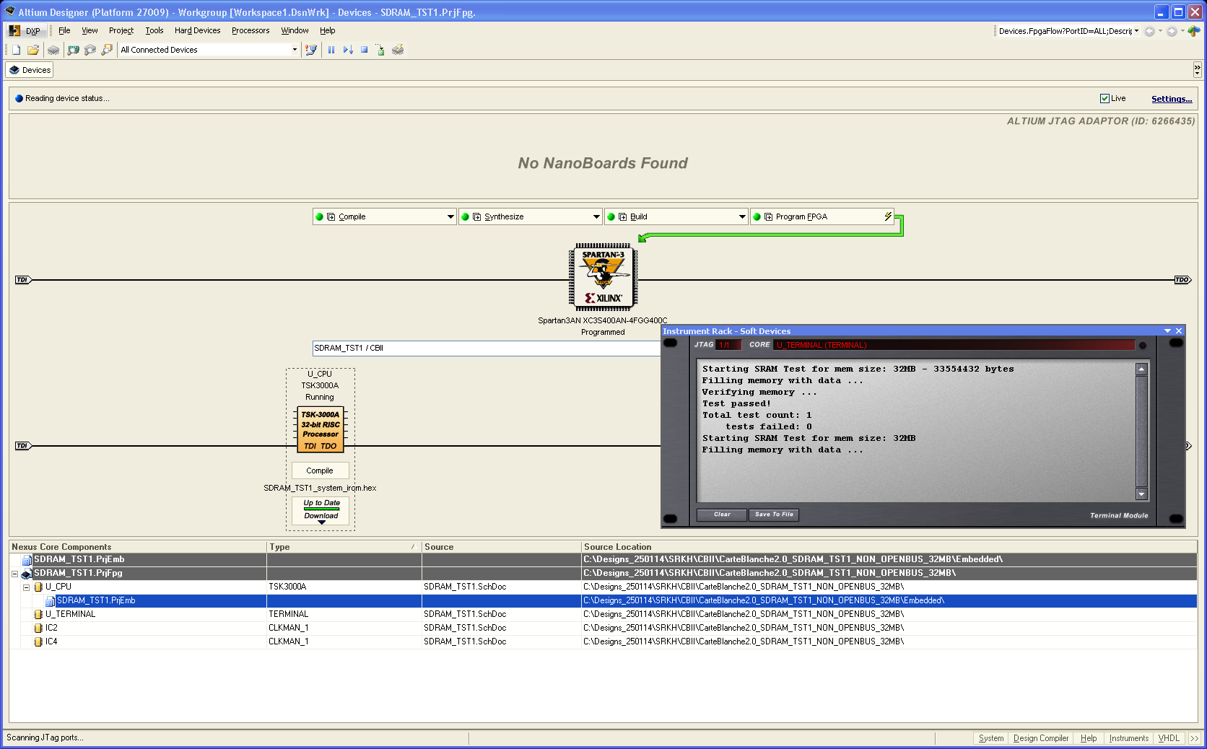This screenshot has height=749, width=1207.
Task: Pause the processor with the pause icon
Action: click(331, 50)
